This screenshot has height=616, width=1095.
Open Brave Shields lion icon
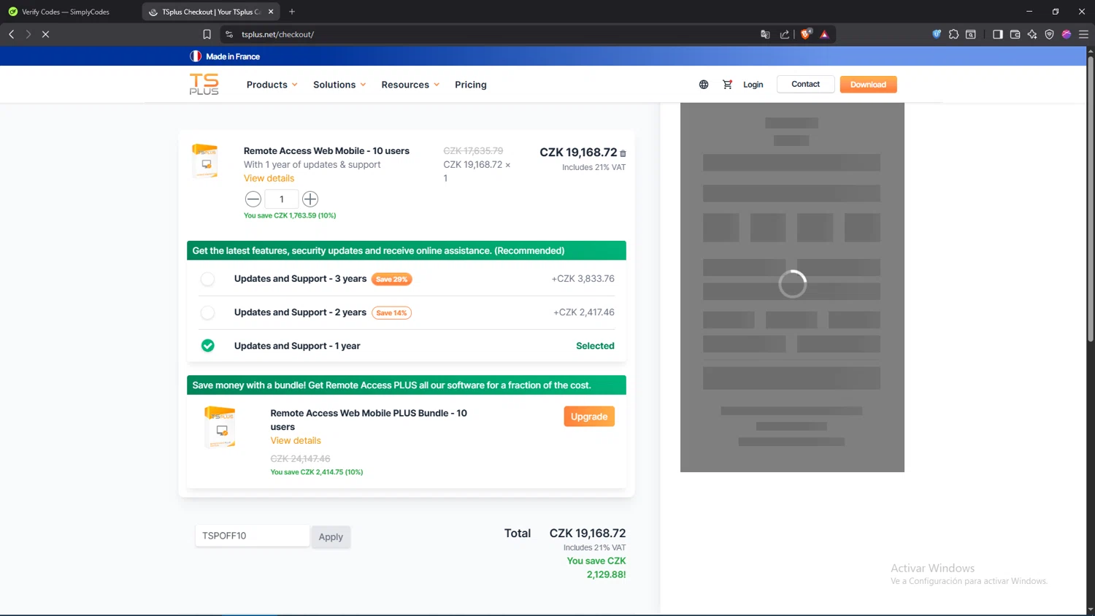point(806,34)
